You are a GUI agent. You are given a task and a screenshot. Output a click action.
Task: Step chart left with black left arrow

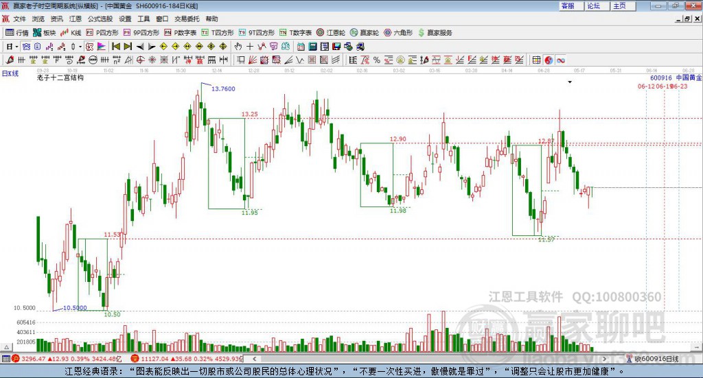[x=140, y=47]
